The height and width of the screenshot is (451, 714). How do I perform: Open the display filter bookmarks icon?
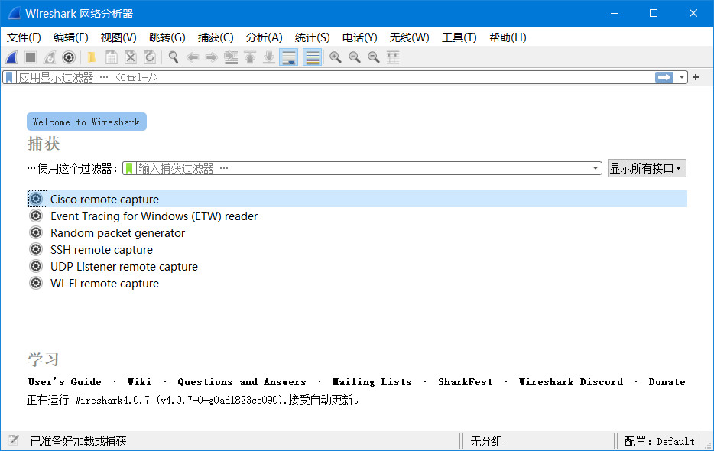8,76
